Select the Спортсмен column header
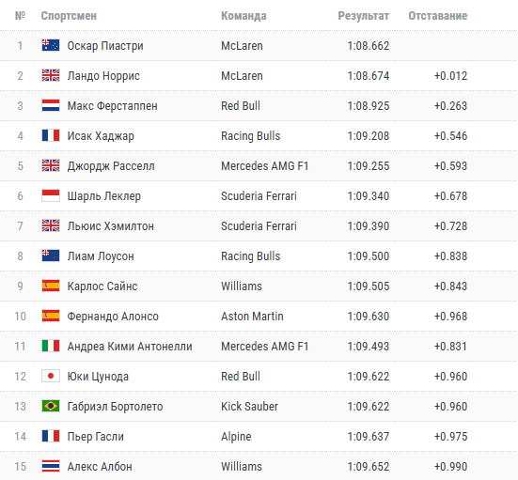The height and width of the screenshot is (480, 518). pos(69,16)
